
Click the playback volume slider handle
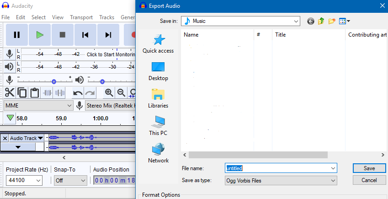102,81
